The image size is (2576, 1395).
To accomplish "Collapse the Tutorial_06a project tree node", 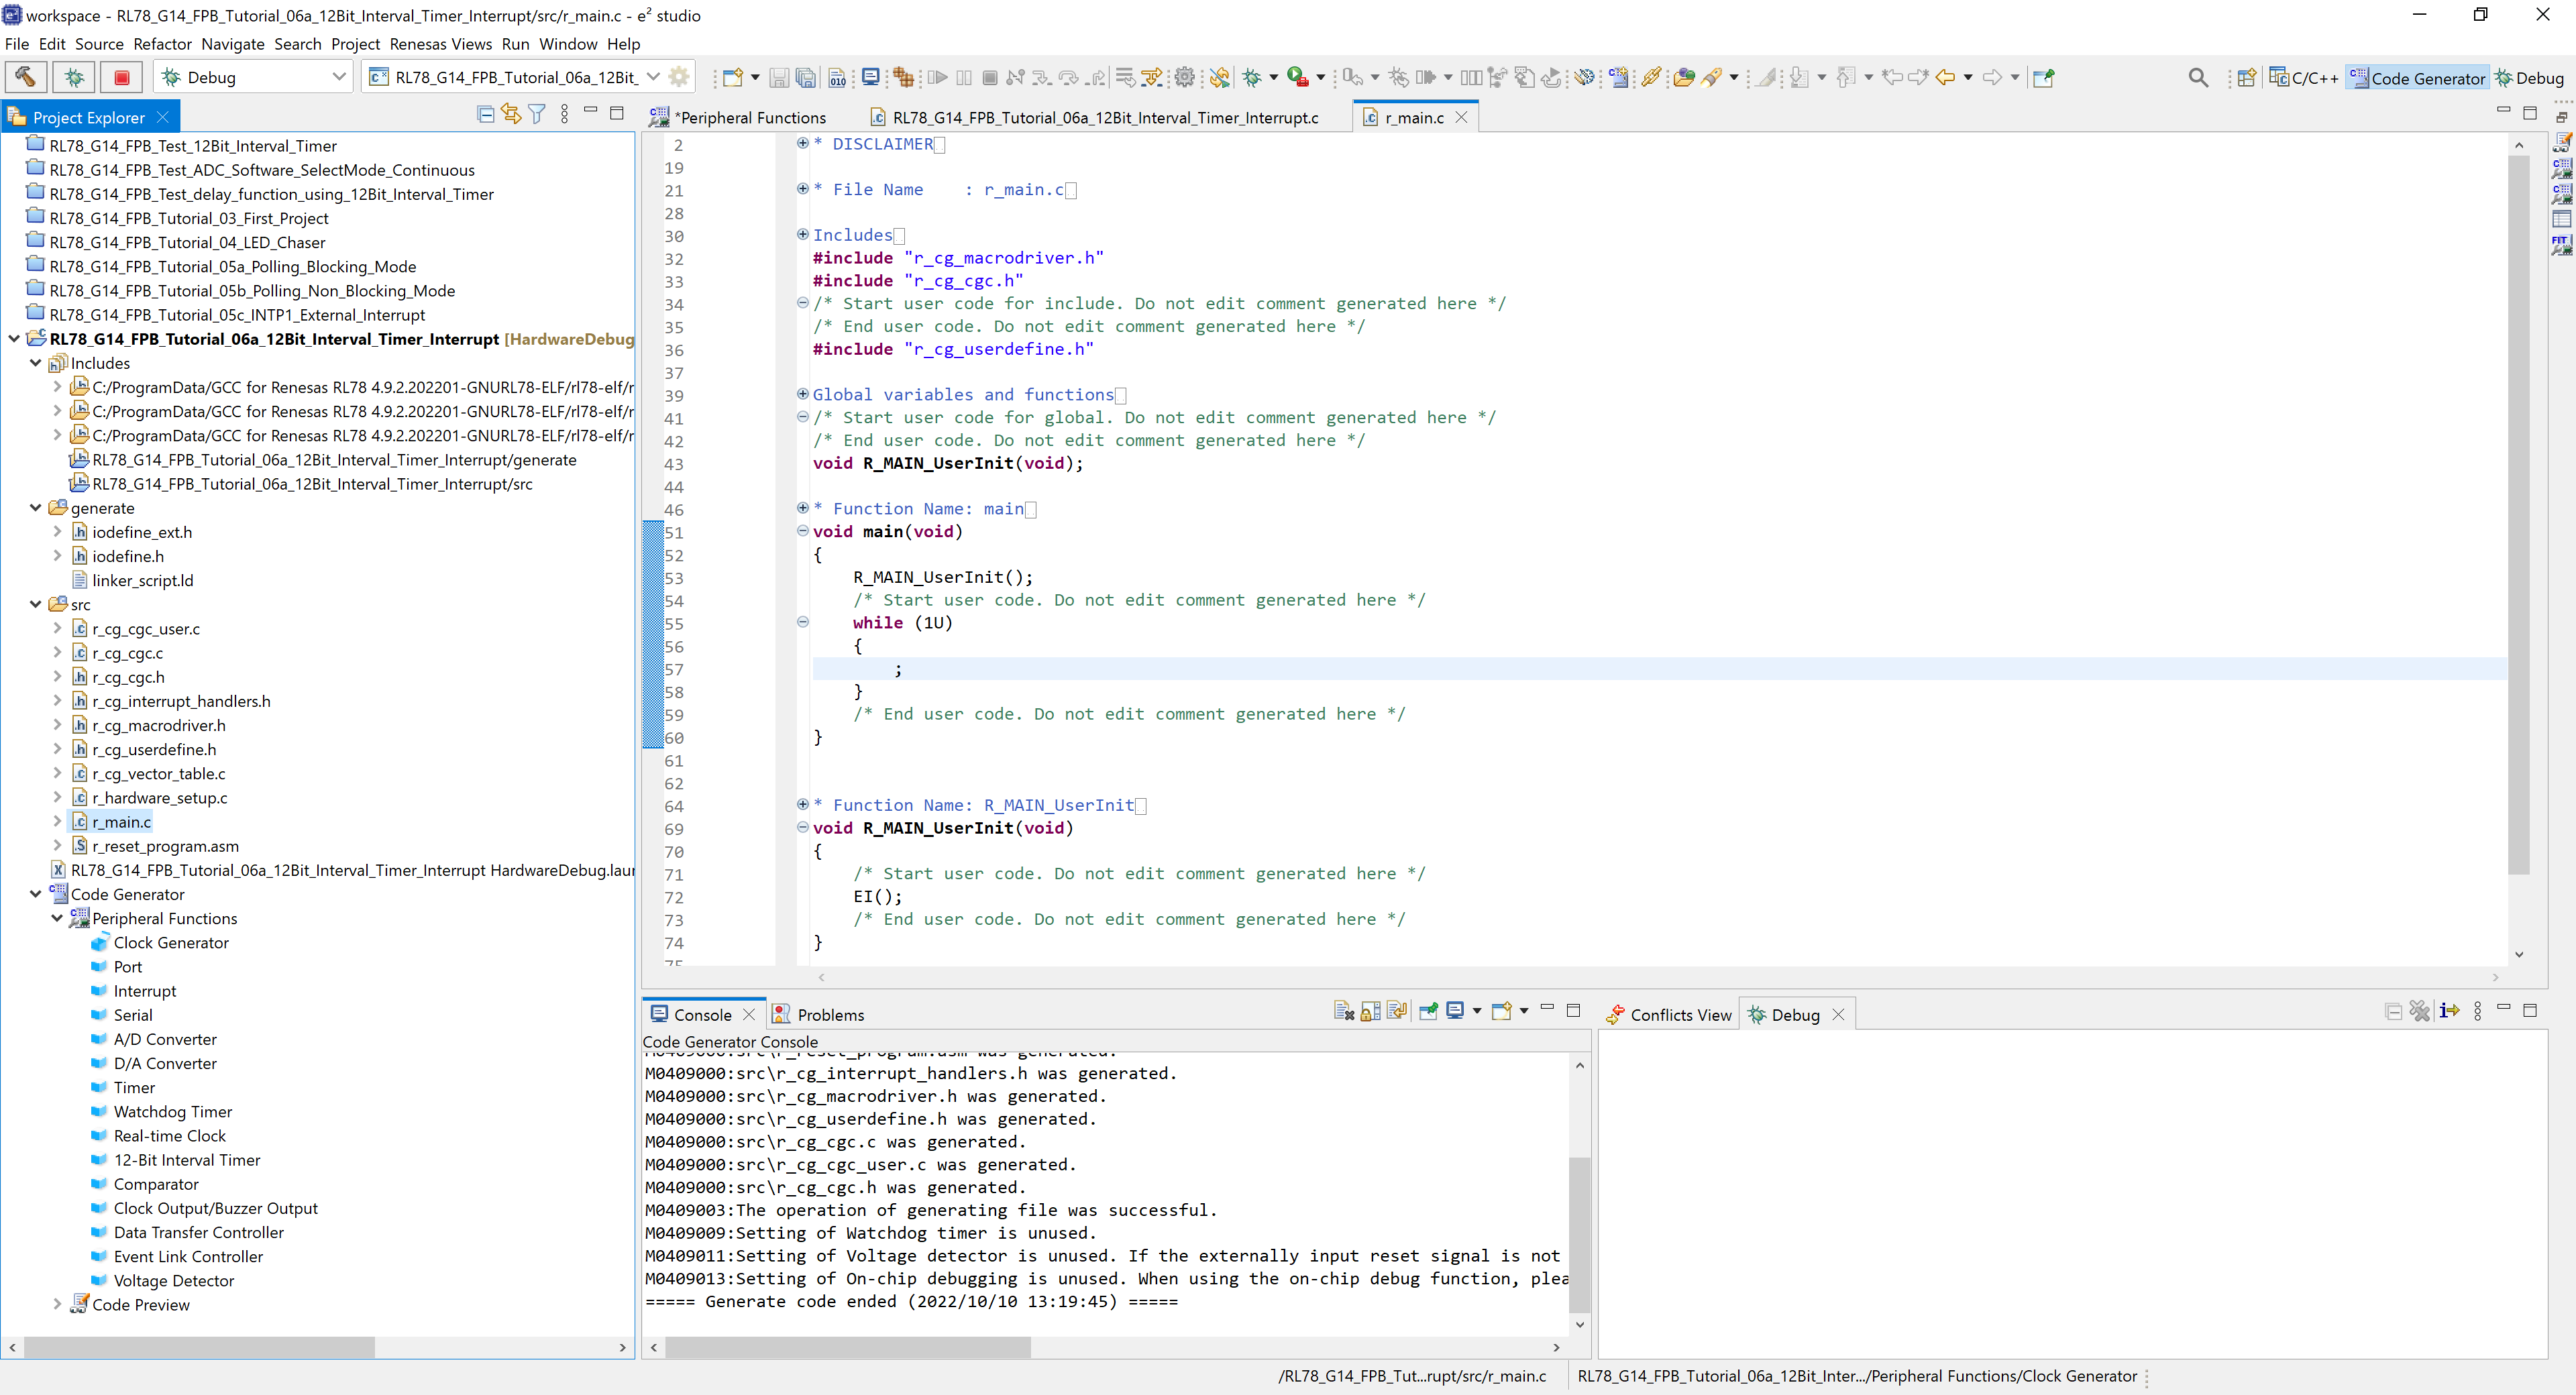I will 14,339.
